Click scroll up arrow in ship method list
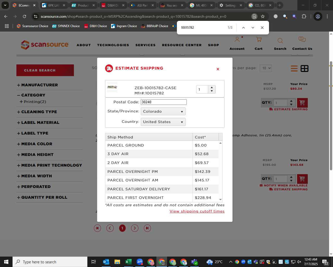The width and height of the screenshot is (333, 267). (220, 143)
